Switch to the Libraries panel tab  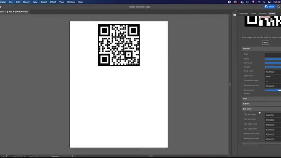263,14
